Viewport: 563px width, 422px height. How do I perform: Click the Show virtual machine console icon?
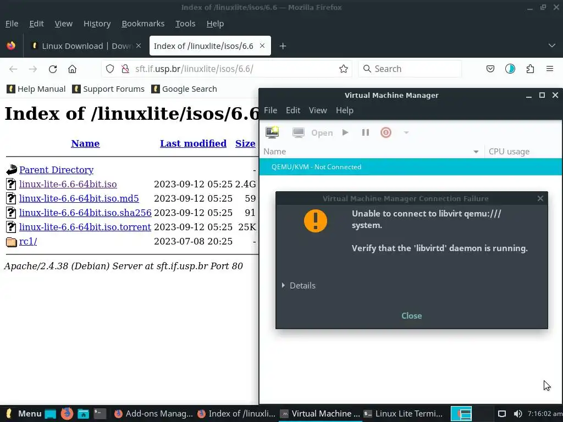click(x=298, y=133)
